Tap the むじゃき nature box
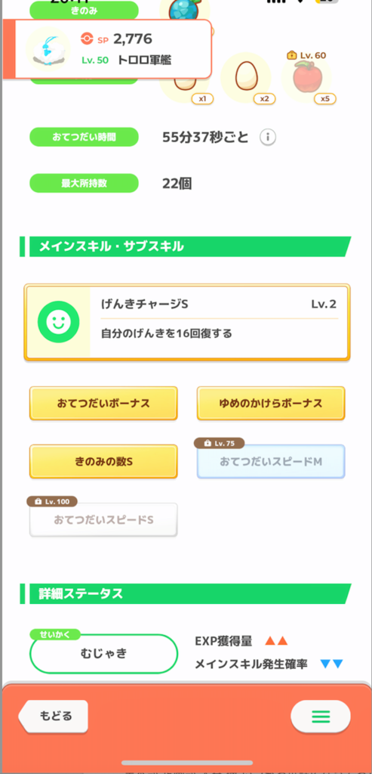 [x=103, y=654]
